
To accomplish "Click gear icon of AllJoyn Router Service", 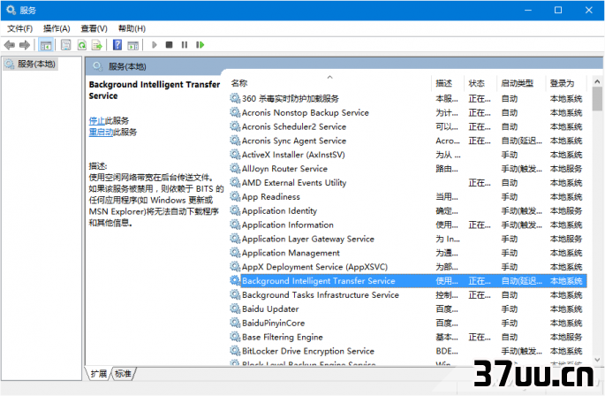I will (x=235, y=169).
